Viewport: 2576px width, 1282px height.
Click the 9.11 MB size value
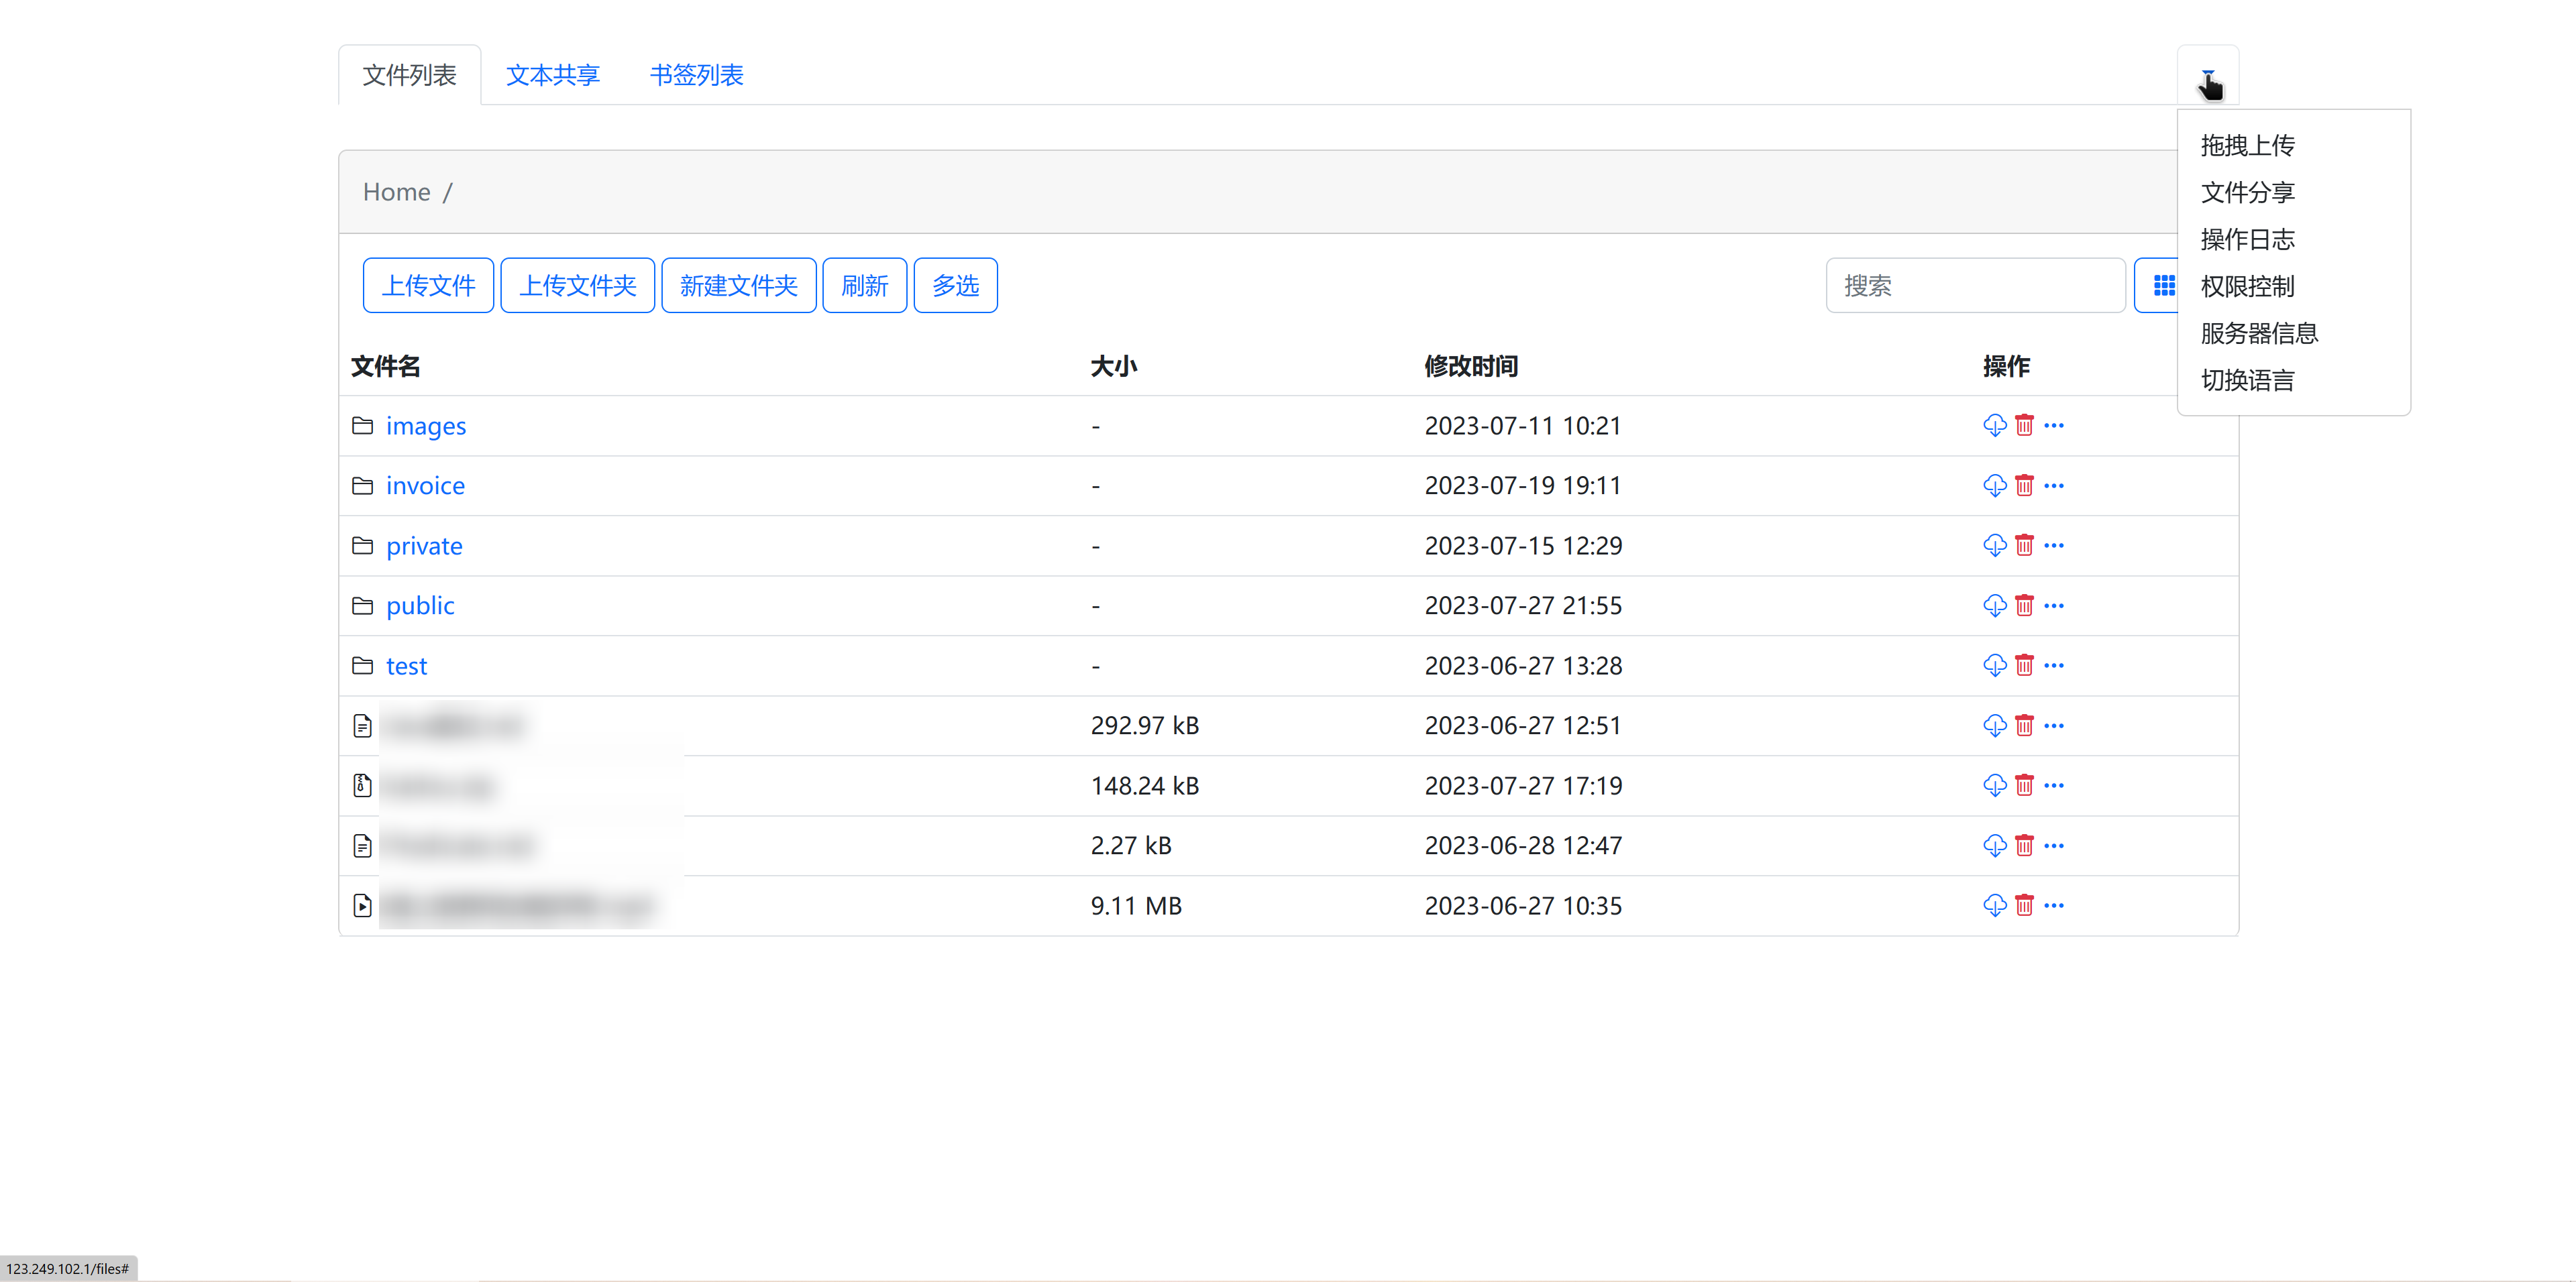(1136, 905)
